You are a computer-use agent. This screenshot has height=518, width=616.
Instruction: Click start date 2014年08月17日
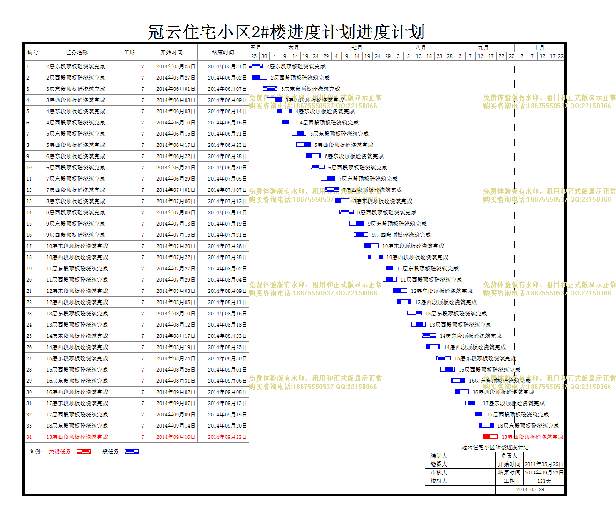pyautogui.click(x=176, y=336)
